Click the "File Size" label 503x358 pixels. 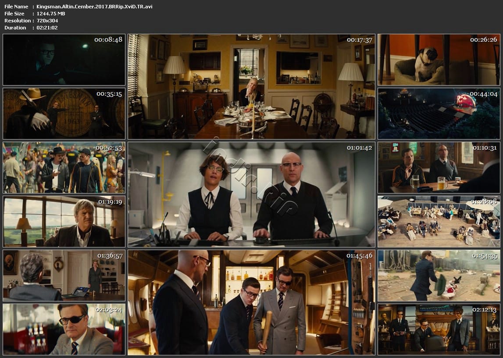point(14,14)
